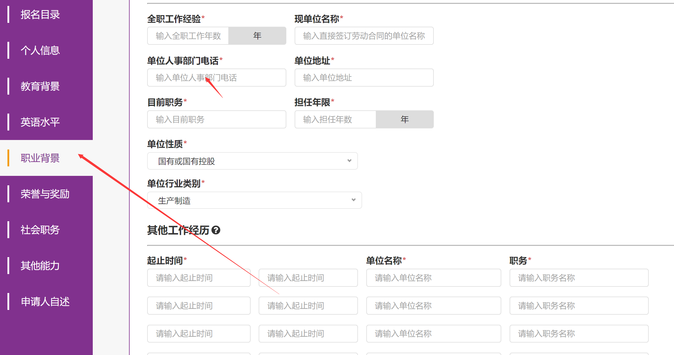Click the 单位地址 input field
This screenshot has width=674, height=355.
point(364,78)
